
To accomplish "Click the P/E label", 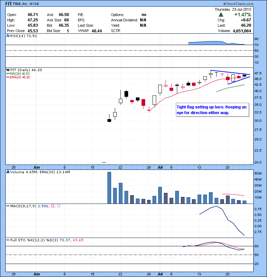I will point(81,15).
